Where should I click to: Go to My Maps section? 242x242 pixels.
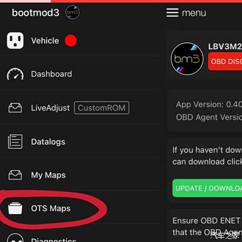click(x=48, y=175)
